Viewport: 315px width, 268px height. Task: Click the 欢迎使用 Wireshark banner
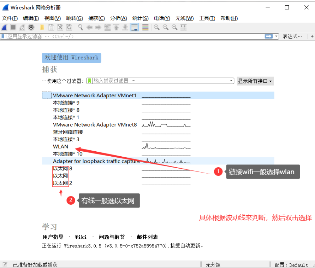tap(72, 58)
